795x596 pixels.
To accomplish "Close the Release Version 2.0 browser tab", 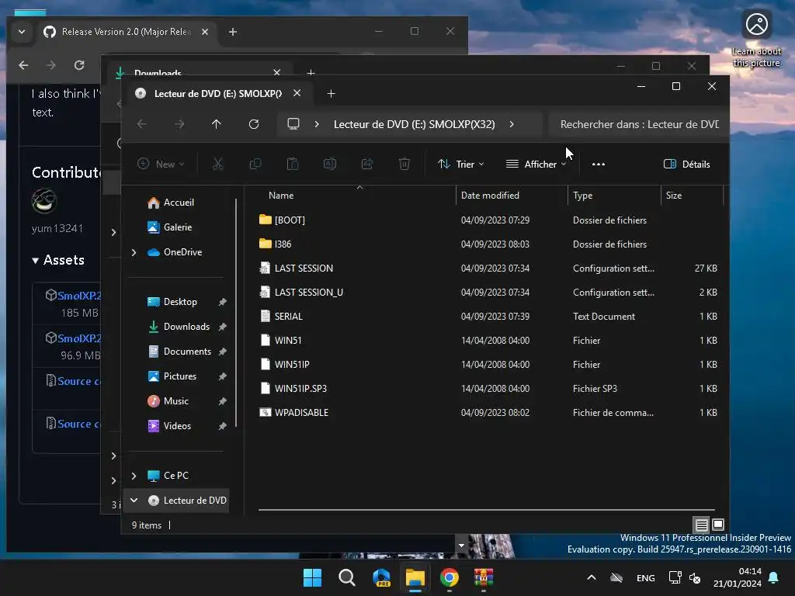I will (205, 31).
